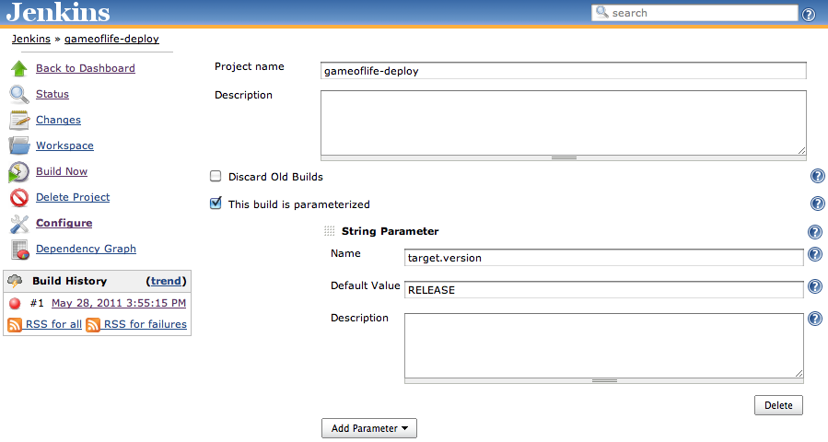The width and height of the screenshot is (828, 442).
Task: Click the Jenkins logo in header
Action: click(58, 12)
